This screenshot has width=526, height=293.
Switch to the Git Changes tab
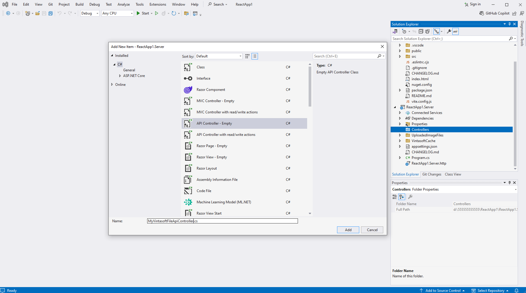click(x=432, y=174)
